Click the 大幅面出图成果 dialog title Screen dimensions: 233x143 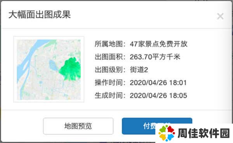(x=40, y=14)
